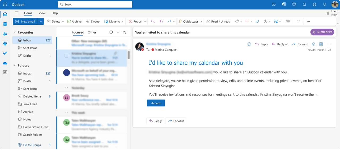Click the Forward arrow in the toolbar
This screenshot has width=340, height=150.
169,22
